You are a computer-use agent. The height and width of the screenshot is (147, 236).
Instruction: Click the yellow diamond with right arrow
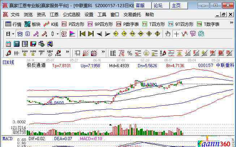click(x=124, y=34)
